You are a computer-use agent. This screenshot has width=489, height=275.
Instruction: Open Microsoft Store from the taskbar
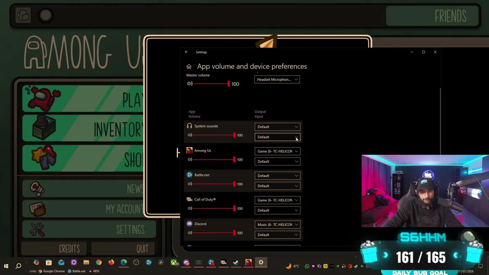click(49, 262)
